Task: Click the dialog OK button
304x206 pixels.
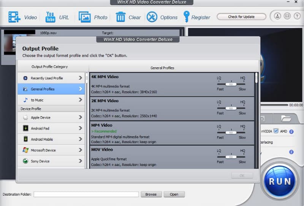Action: pyautogui.click(x=242, y=175)
